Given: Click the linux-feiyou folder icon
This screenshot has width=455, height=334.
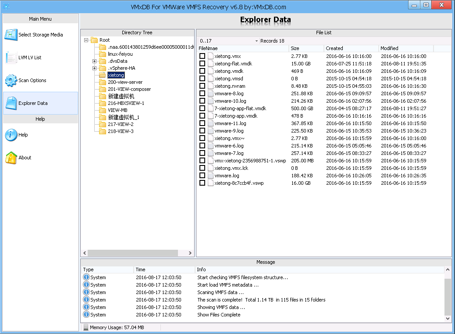Looking at the screenshot, I should click(103, 54).
